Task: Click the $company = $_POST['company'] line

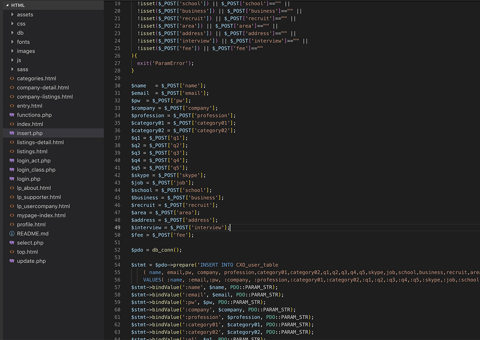Action: click(175, 108)
